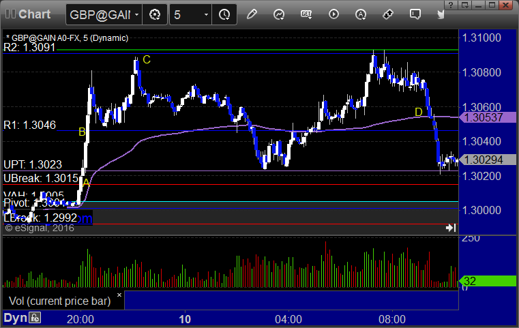Screen dimensions: 519x328
Task: Click the Chart title grip handle
Action: point(10,14)
